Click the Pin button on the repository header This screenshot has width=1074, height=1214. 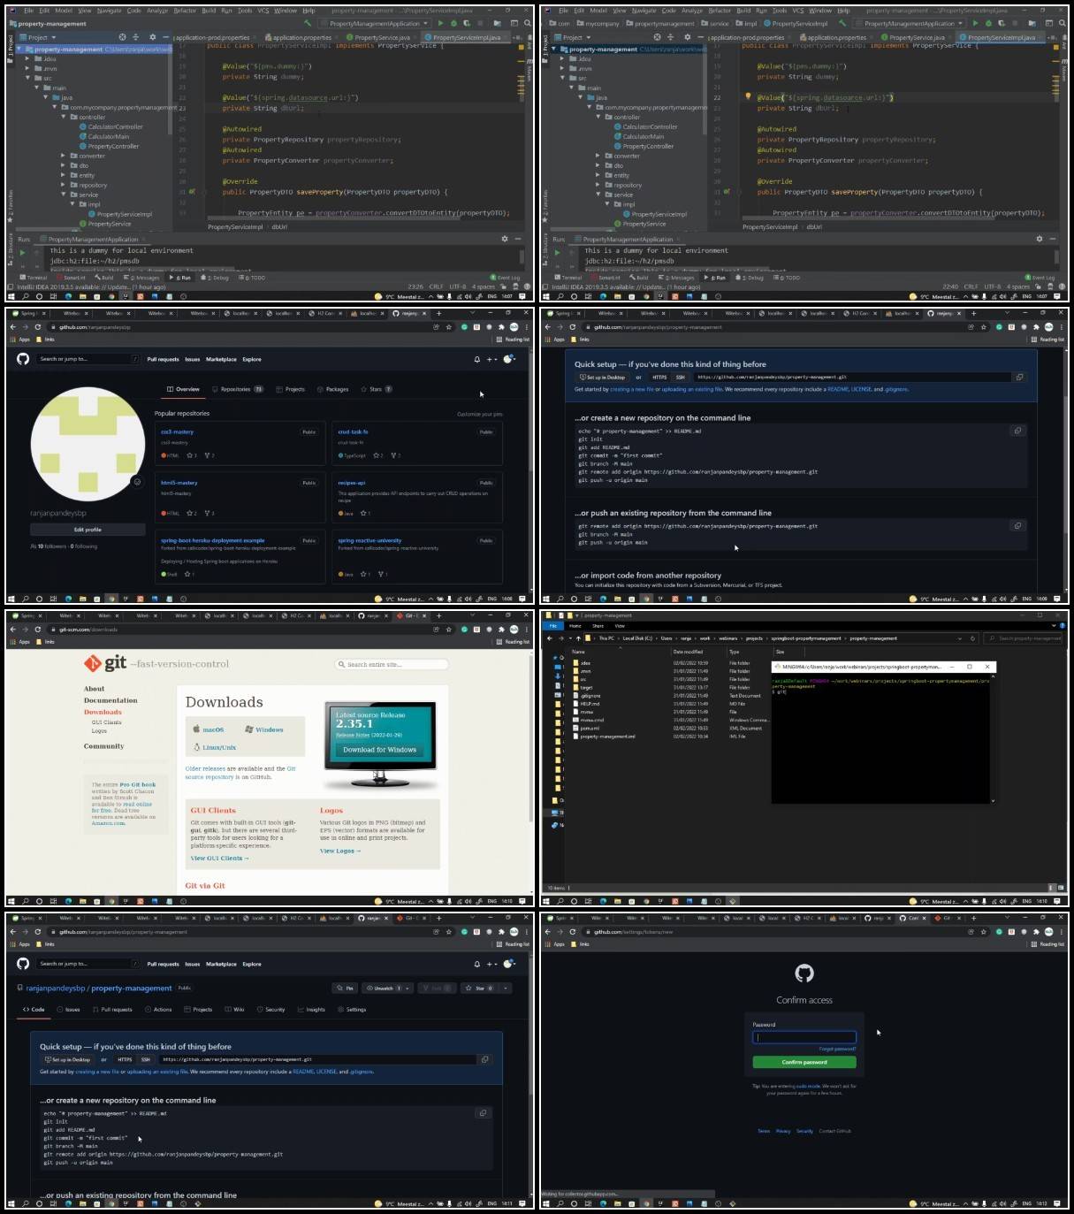click(x=345, y=988)
